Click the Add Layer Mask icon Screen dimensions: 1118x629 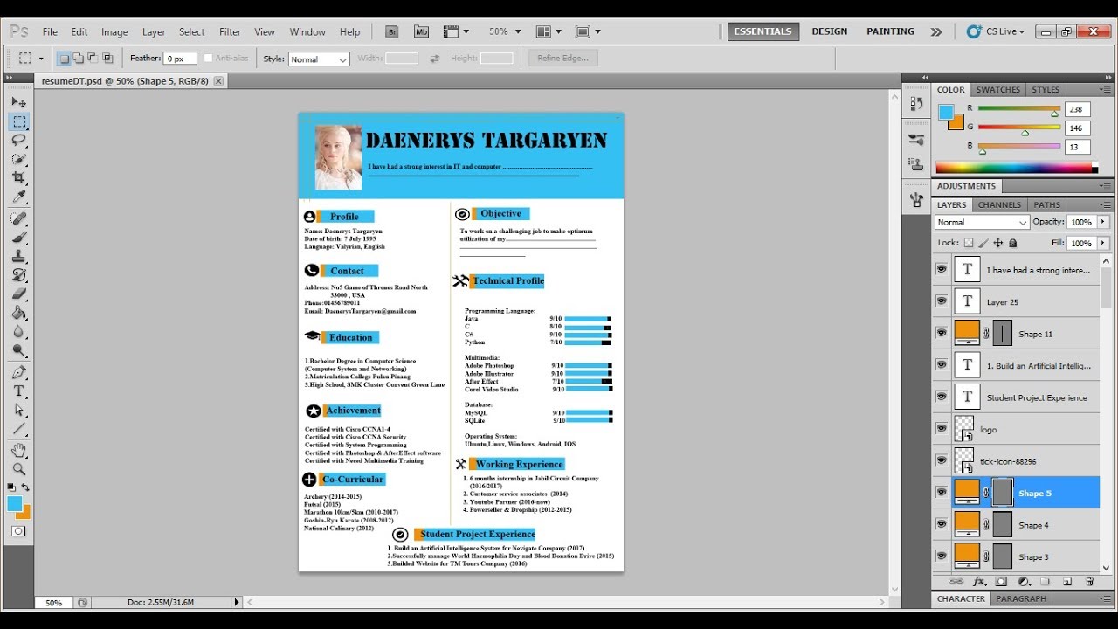point(1000,581)
